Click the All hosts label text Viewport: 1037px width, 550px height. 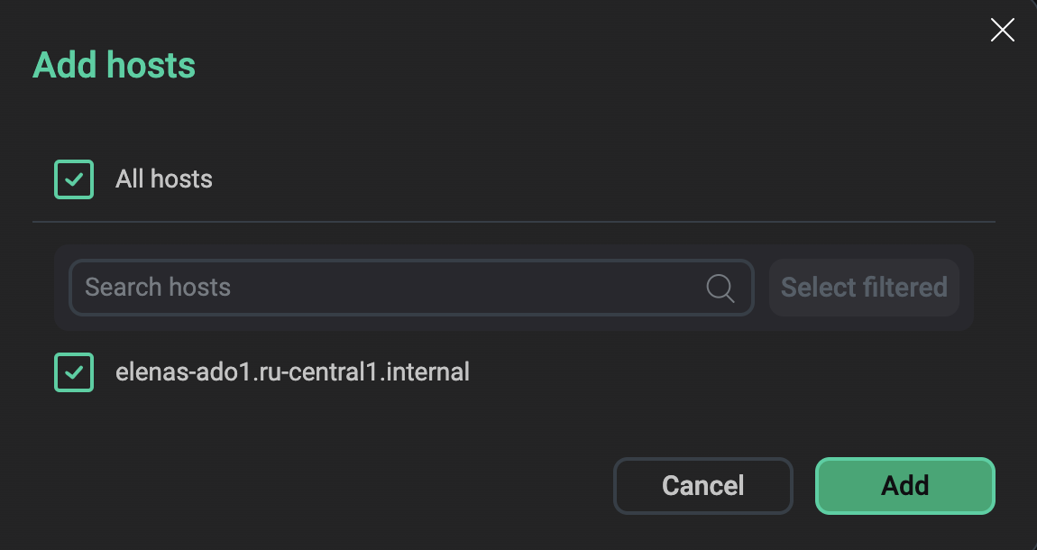click(x=164, y=179)
